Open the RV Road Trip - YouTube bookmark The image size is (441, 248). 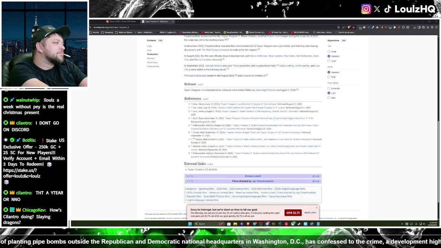click(278, 32)
